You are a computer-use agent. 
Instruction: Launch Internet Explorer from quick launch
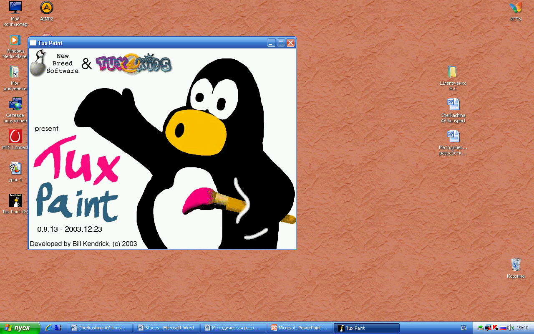(x=48, y=328)
